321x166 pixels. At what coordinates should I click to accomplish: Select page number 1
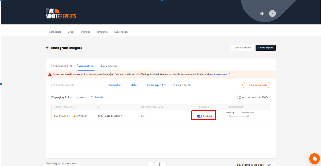157,164
